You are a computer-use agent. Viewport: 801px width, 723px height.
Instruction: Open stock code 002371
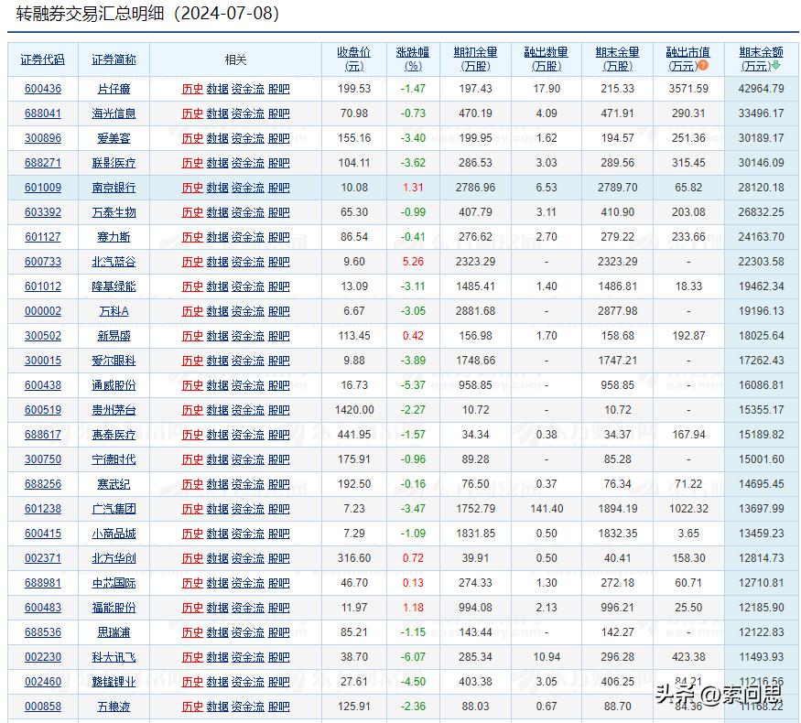[x=43, y=558]
